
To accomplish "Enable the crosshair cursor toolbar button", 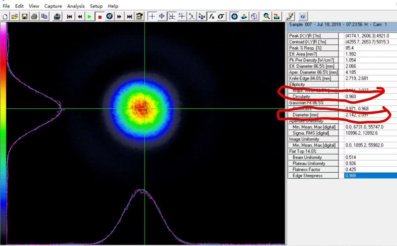I will [152, 17].
